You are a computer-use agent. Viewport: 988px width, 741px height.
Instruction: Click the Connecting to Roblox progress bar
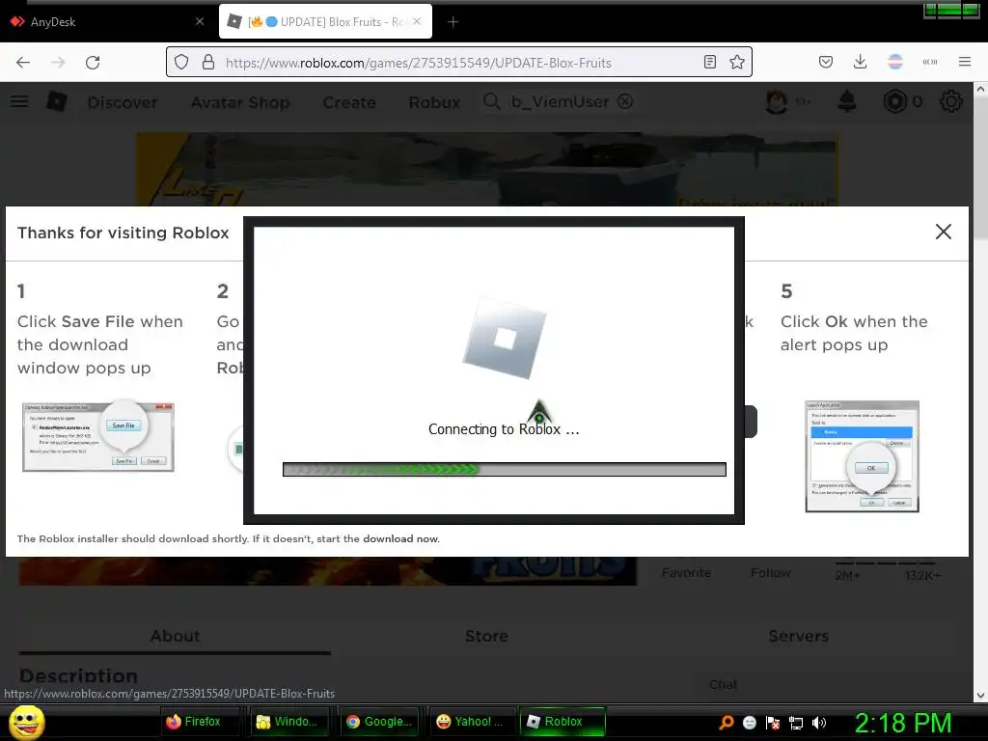(x=504, y=470)
